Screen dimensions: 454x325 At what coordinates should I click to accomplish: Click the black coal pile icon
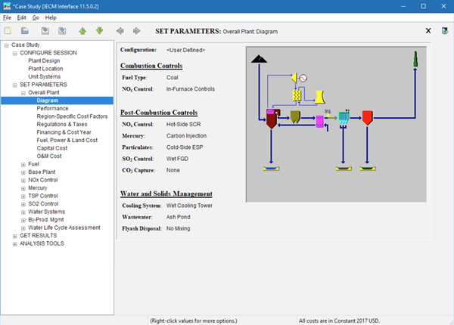(258, 60)
